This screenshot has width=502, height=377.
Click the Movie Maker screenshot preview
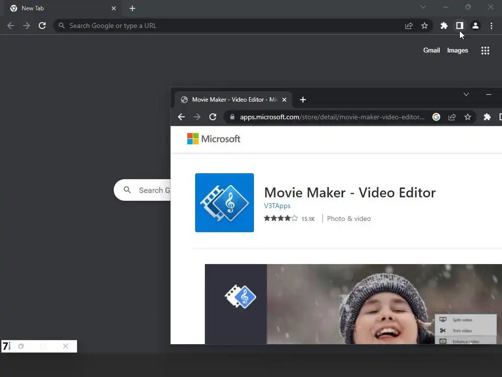pos(353,304)
